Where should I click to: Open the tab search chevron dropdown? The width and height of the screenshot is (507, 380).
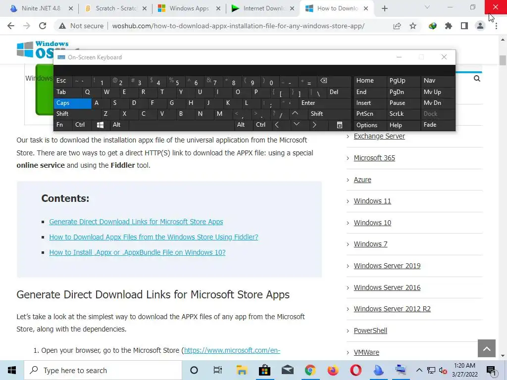tap(427, 7)
